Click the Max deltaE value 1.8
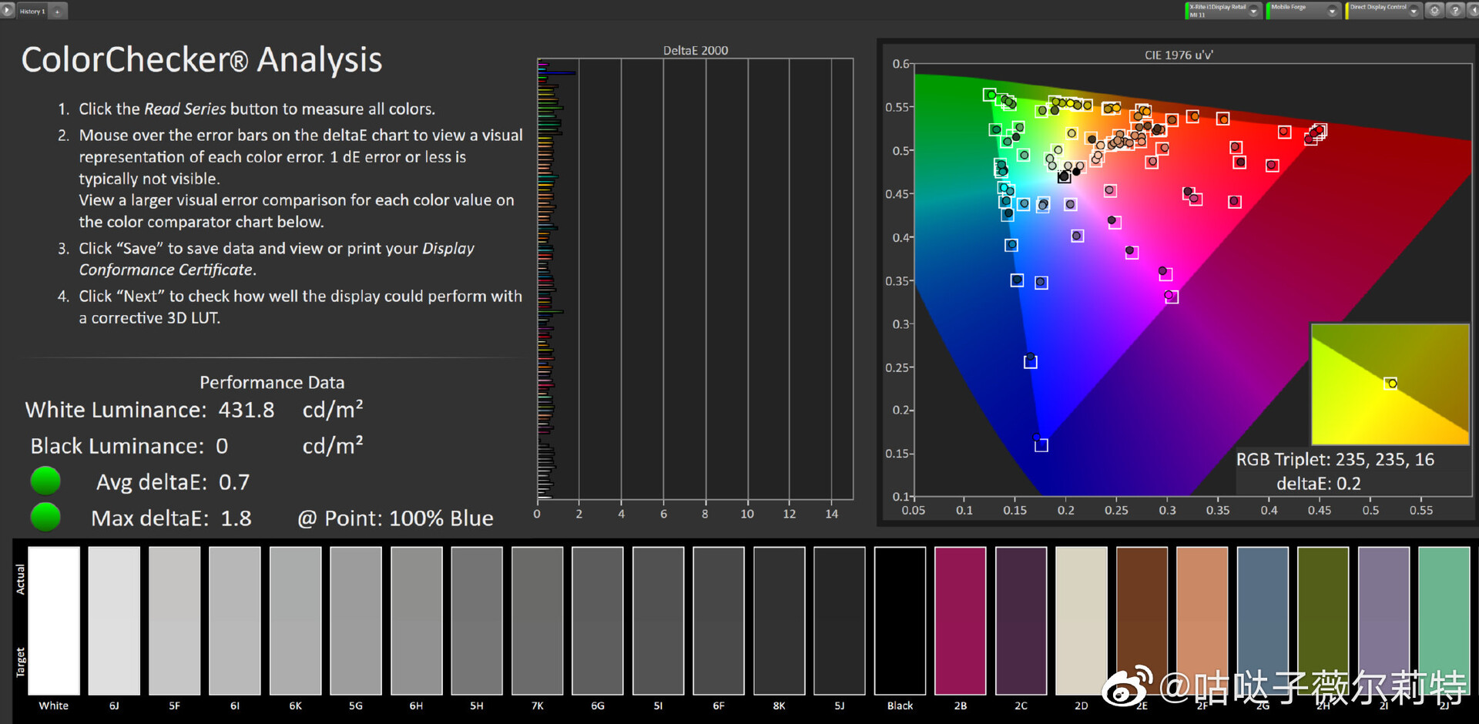Screen dimensions: 1479x724 [236, 518]
